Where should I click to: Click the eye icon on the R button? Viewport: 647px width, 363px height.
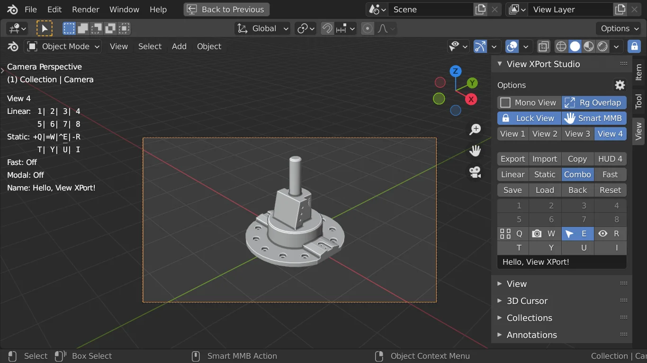(x=602, y=233)
